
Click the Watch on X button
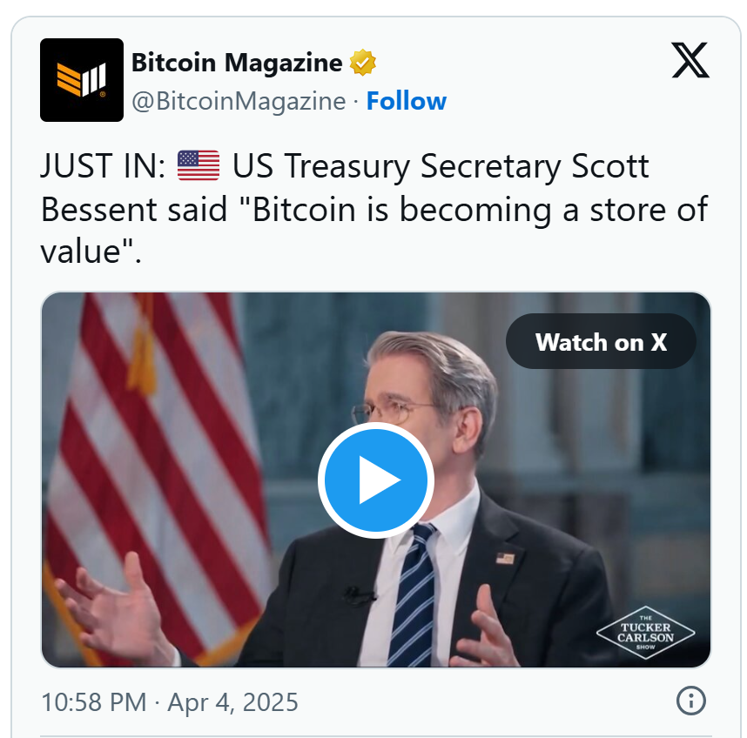(601, 341)
